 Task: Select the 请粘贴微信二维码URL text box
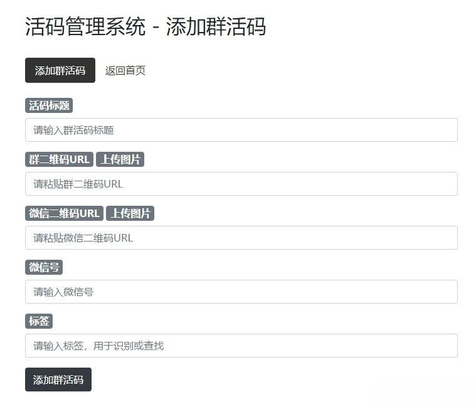click(x=241, y=238)
